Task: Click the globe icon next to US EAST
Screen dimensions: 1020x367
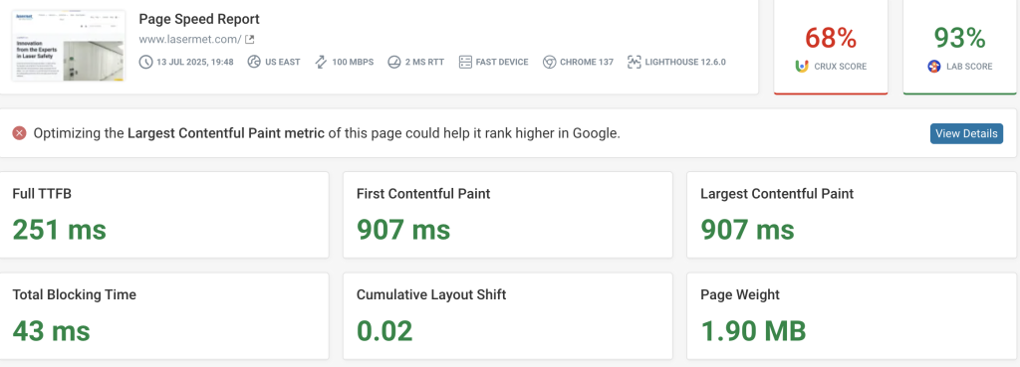Action: click(254, 63)
